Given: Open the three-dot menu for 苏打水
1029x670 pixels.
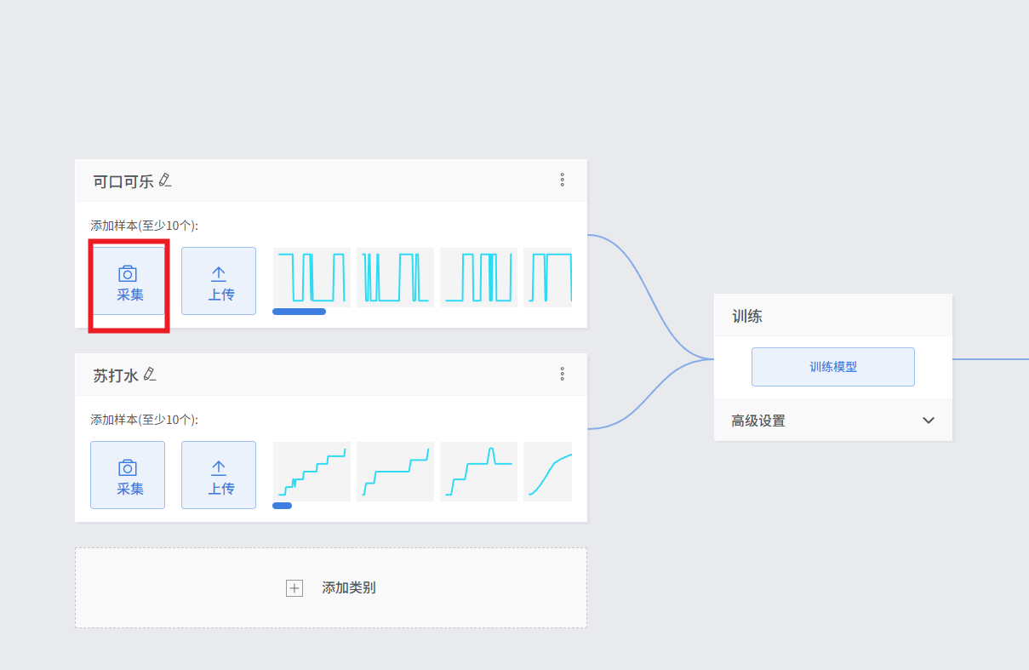Looking at the screenshot, I should coord(562,374).
